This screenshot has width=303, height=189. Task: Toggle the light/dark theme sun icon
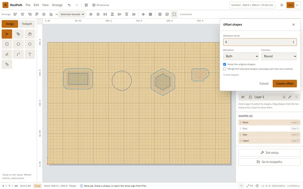click(282, 5)
